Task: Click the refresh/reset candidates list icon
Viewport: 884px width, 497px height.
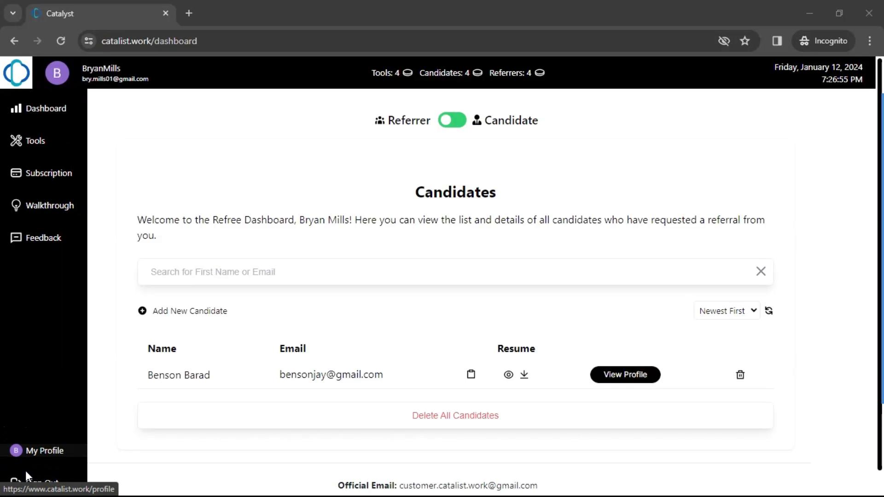Action: point(768,311)
